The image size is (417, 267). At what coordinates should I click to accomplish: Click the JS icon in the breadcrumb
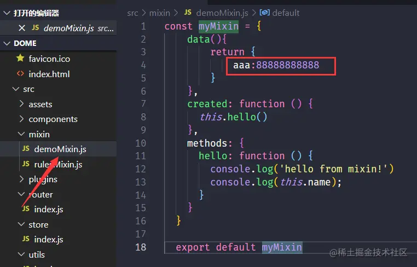point(188,12)
